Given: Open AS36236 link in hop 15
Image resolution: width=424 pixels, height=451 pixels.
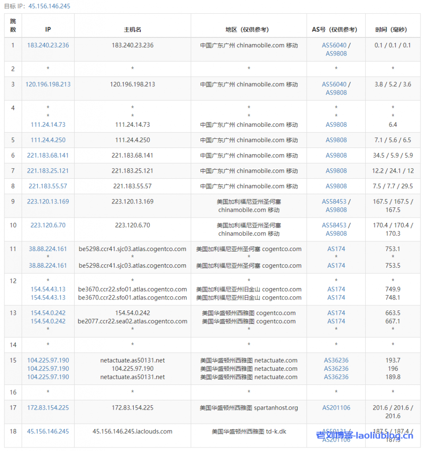Looking at the screenshot, I should click(x=336, y=360).
